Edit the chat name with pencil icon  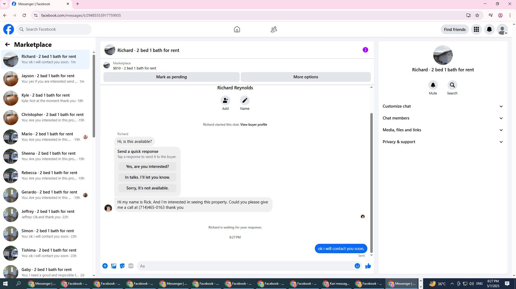click(x=245, y=100)
